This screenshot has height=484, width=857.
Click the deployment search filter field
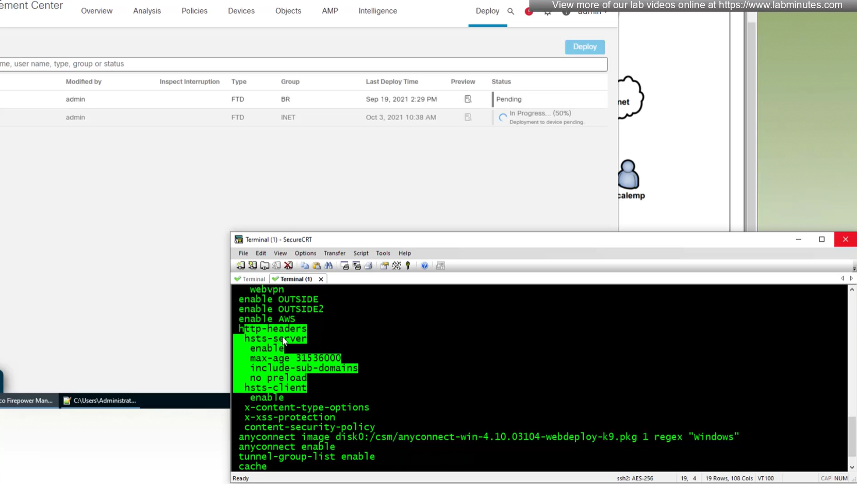[x=303, y=64]
